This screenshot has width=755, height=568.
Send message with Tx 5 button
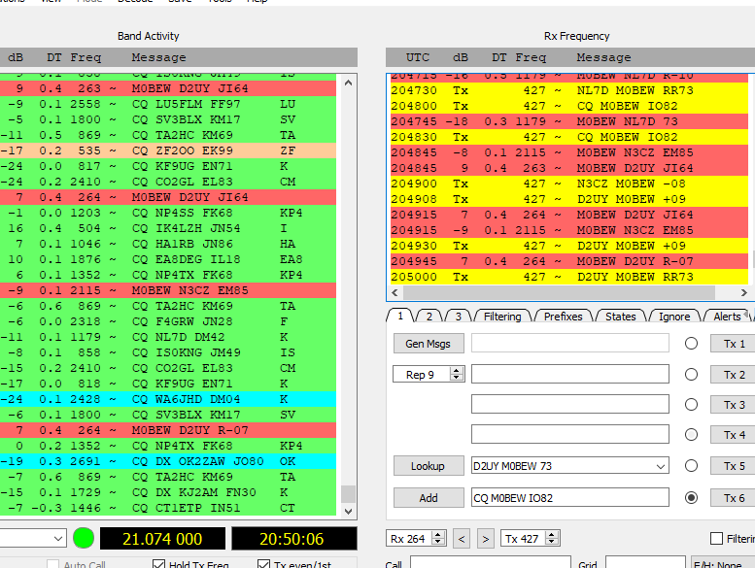(734, 465)
